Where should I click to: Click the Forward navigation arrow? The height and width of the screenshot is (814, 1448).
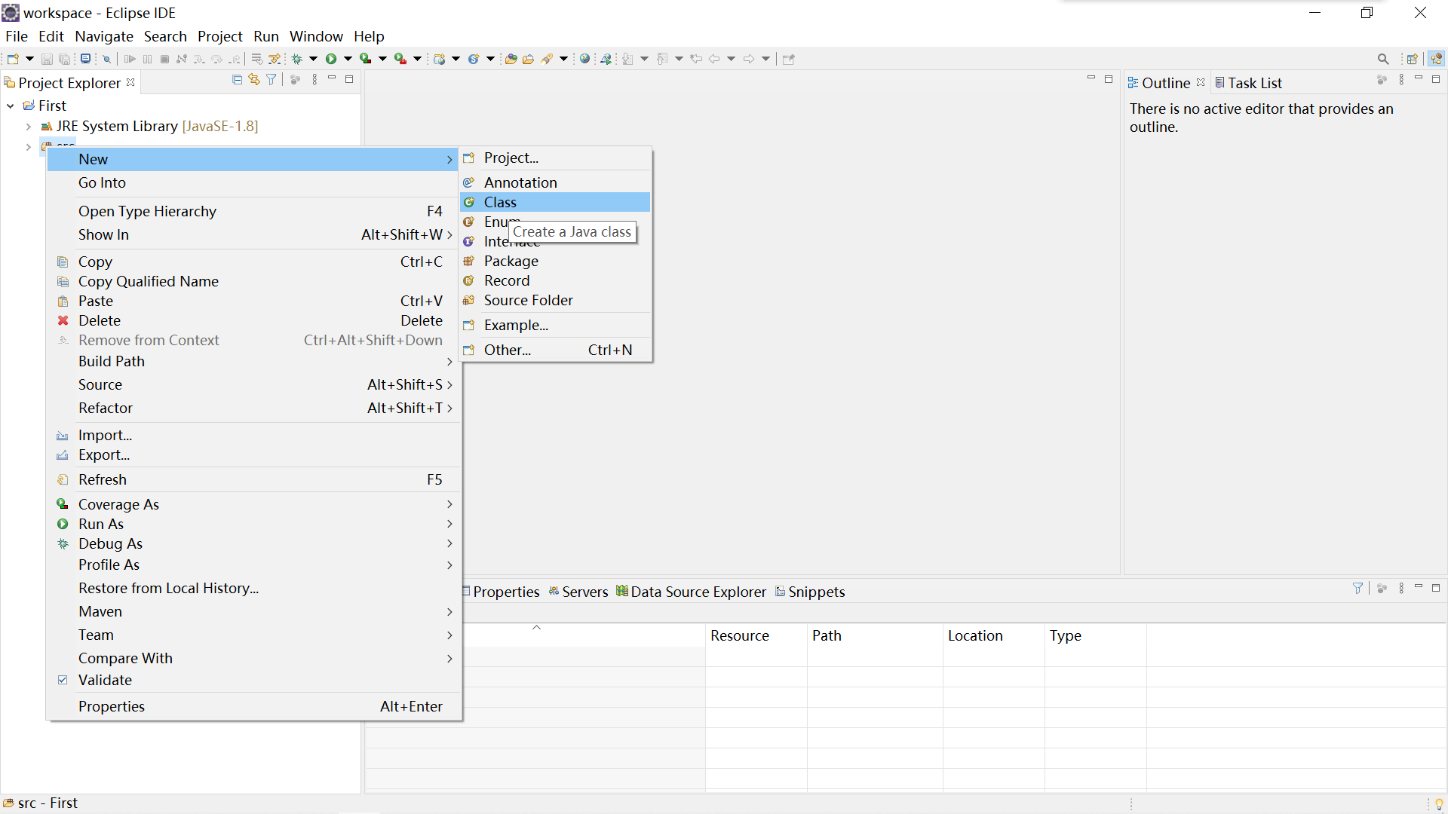(749, 59)
